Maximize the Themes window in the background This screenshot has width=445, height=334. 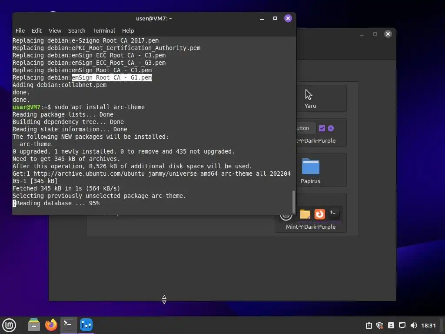click(x=375, y=34)
